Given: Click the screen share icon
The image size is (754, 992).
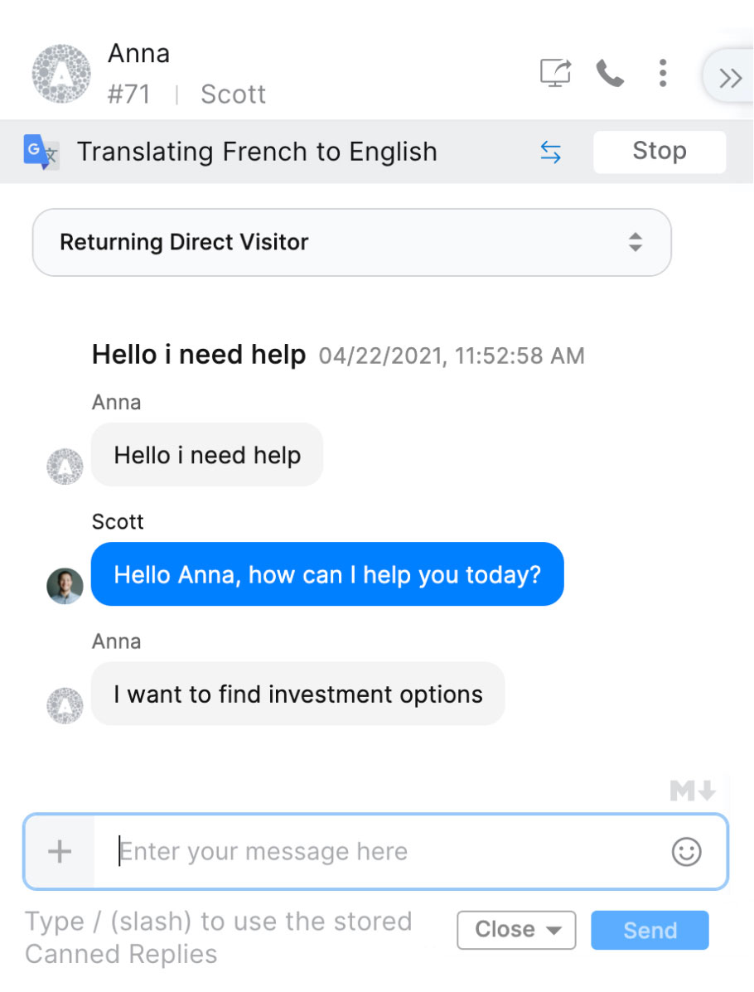Looking at the screenshot, I should (x=555, y=73).
